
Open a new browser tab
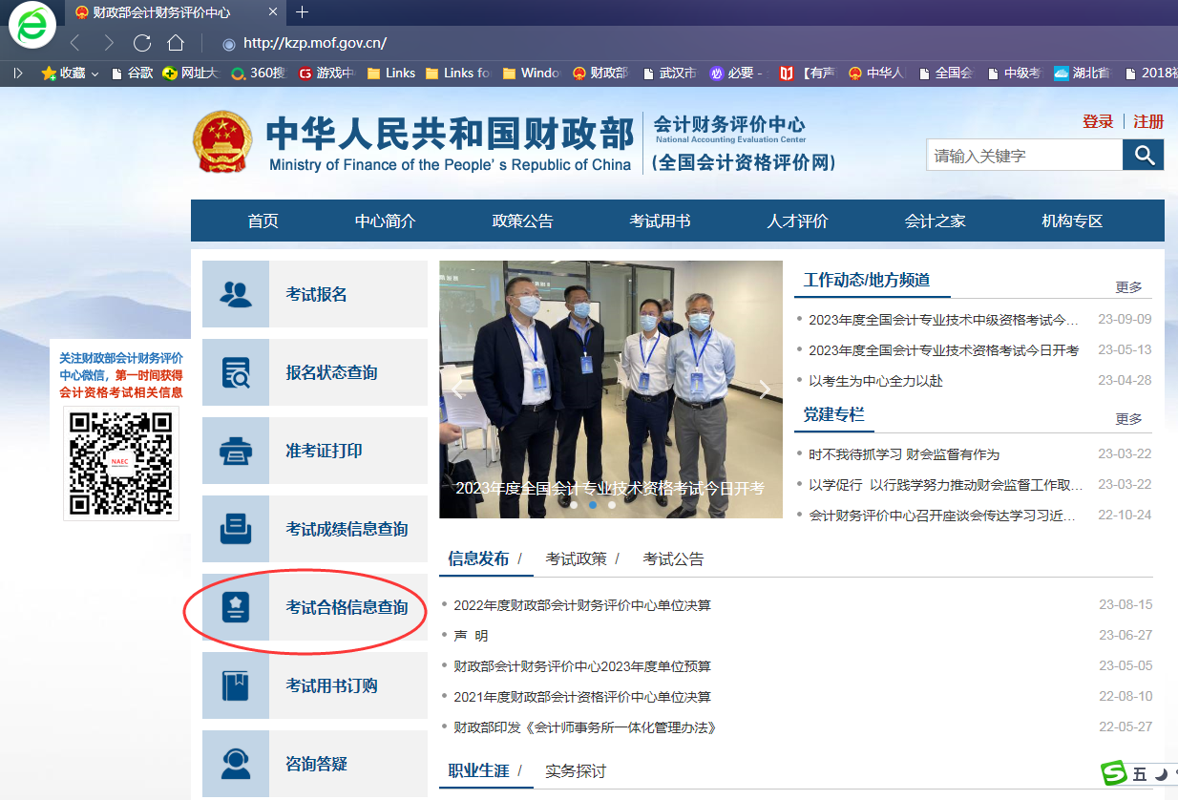[303, 12]
